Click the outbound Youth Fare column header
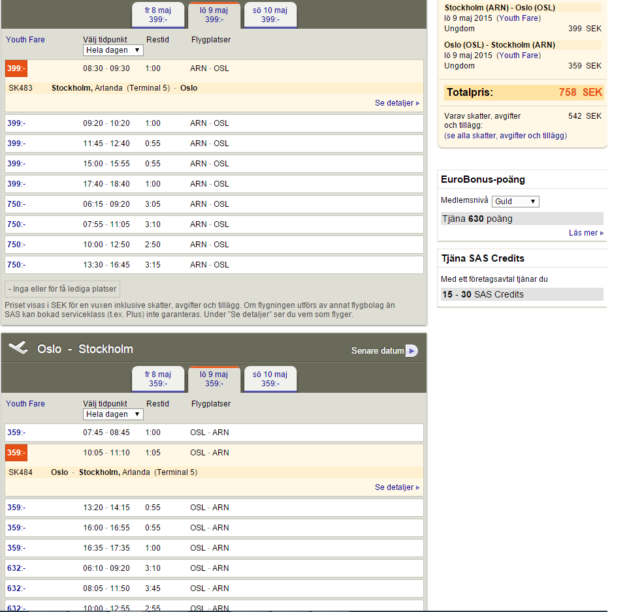The width and height of the screenshot is (627, 612). point(25,40)
